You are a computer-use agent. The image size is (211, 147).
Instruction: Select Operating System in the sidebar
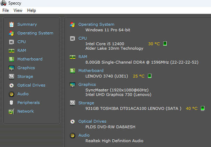point(35,33)
